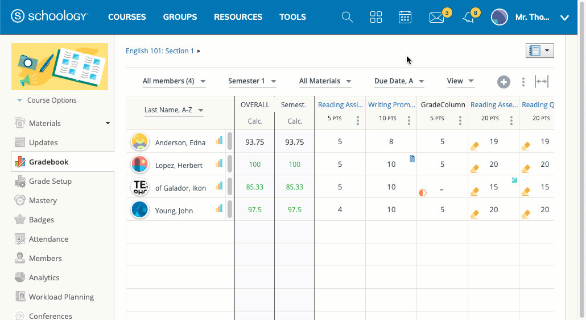Go to Grade Setup in sidebar
Image resolution: width=586 pixels, height=320 pixels.
(x=50, y=182)
